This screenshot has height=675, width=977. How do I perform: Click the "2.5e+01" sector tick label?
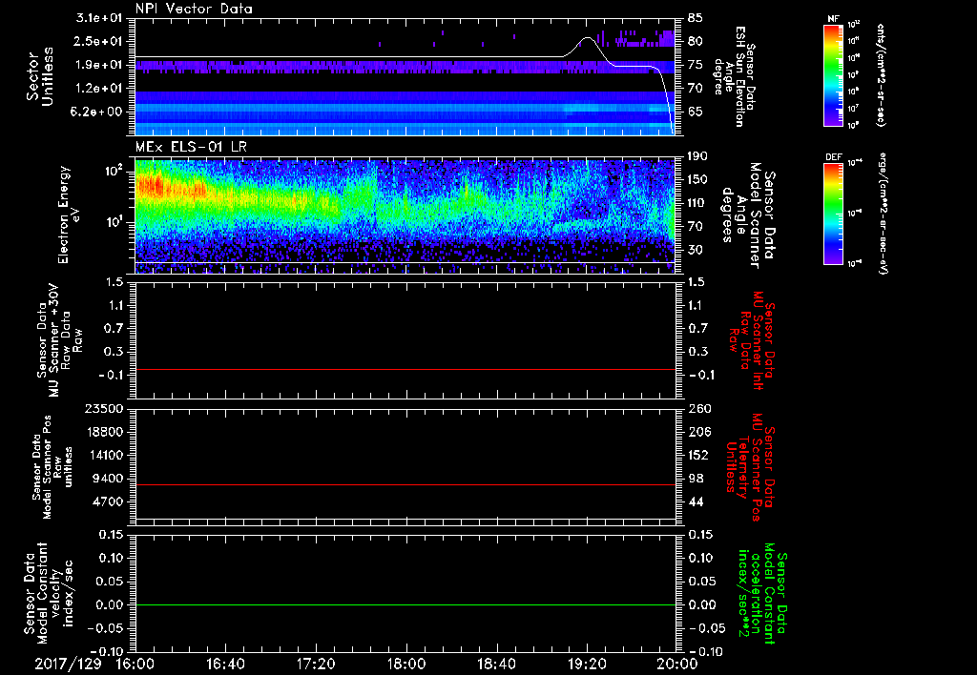[x=99, y=41]
